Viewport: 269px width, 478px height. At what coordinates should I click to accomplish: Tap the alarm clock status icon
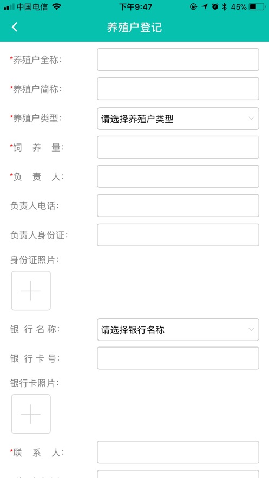click(215, 6)
